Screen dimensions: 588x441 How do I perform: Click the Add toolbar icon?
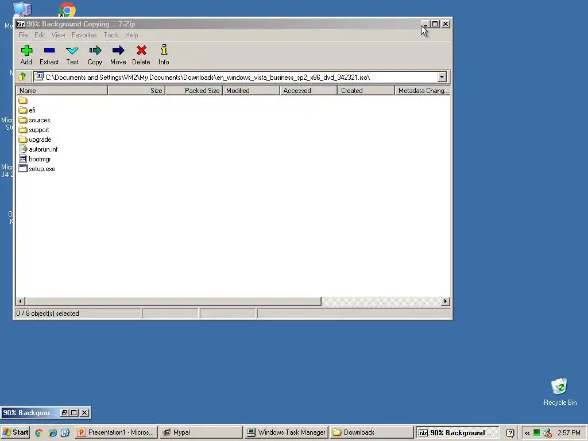(x=26, y=55)
